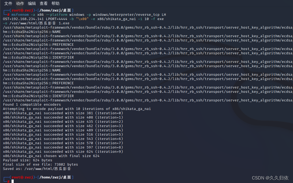The width and height of the screenshot is (293, 183).
Task: Click the iteration=5 size 516 line
Action: click(x=63, y=135)
